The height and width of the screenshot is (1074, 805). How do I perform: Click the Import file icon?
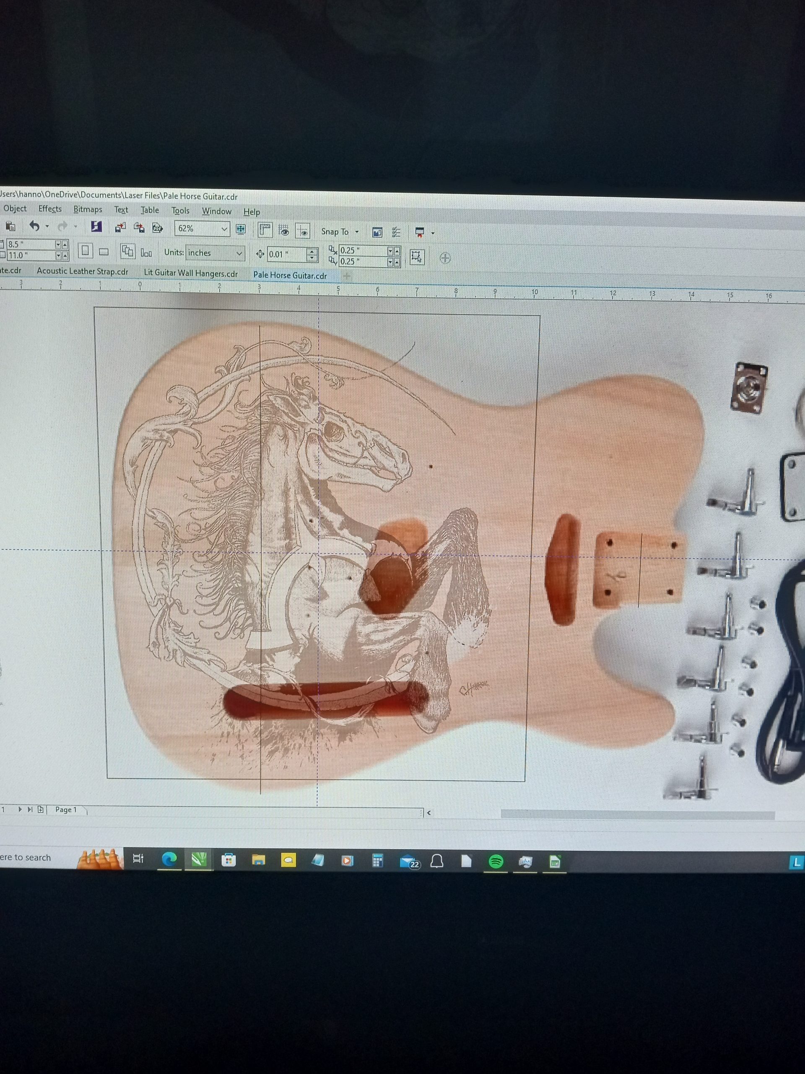click(x=120, y=227)
